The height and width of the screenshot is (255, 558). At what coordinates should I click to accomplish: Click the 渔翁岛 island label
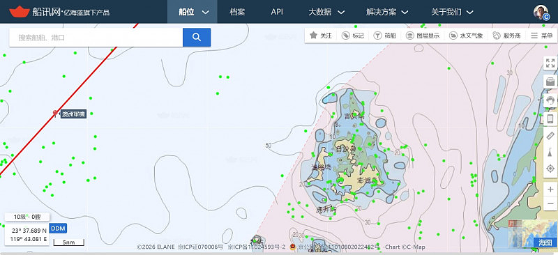click(321, 167)
